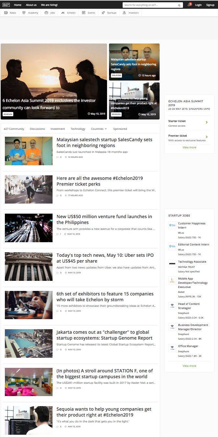This screenshot has width=218, height=437.
Task: Click the Echelon mountain icon
Action: click(63, 13)
